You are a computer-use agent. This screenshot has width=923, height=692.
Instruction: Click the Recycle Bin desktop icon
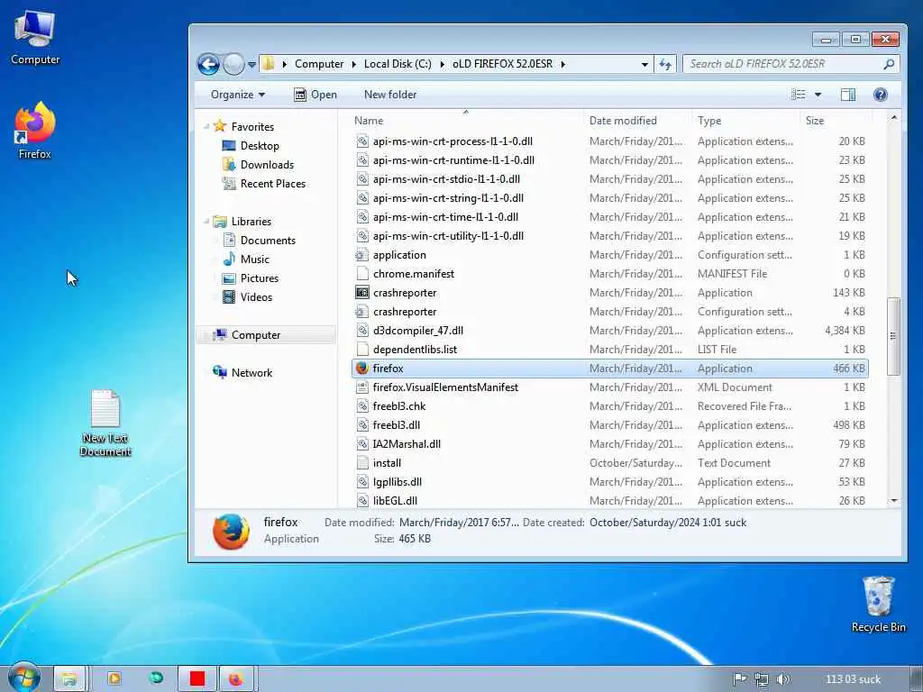[878, 604]
